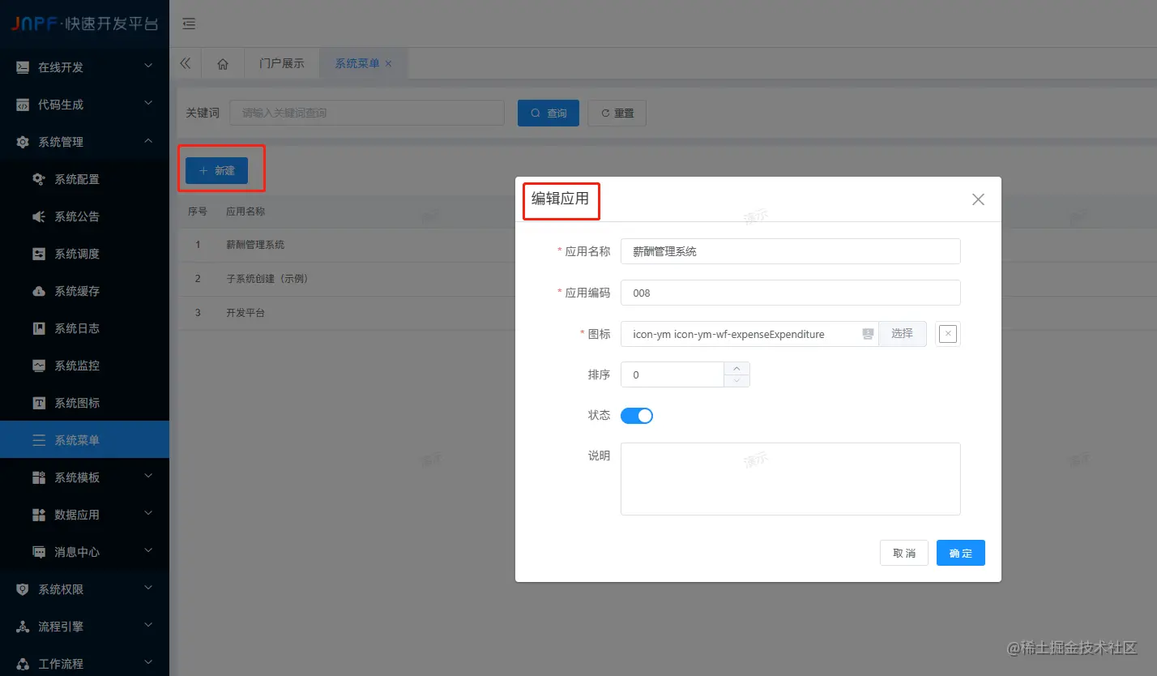Disable the 状态 status switch
The height and width of the screenshot is (676, 1157).
tap(637, 415)
